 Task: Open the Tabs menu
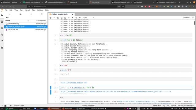coord(33,10)
